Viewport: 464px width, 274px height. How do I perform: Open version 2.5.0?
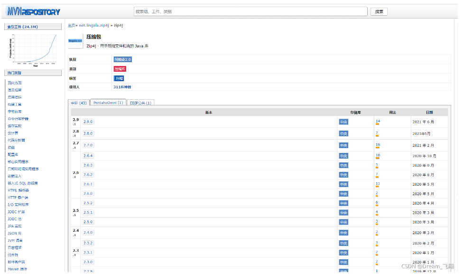(x=88, y=222)
